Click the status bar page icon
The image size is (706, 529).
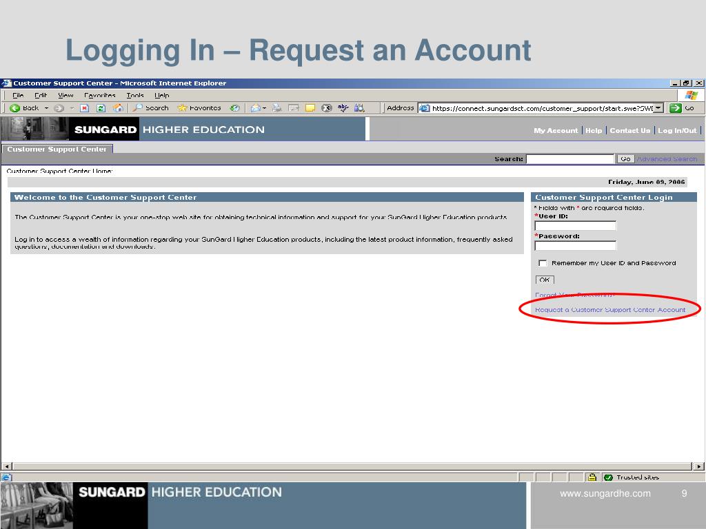tap(6, 478)
